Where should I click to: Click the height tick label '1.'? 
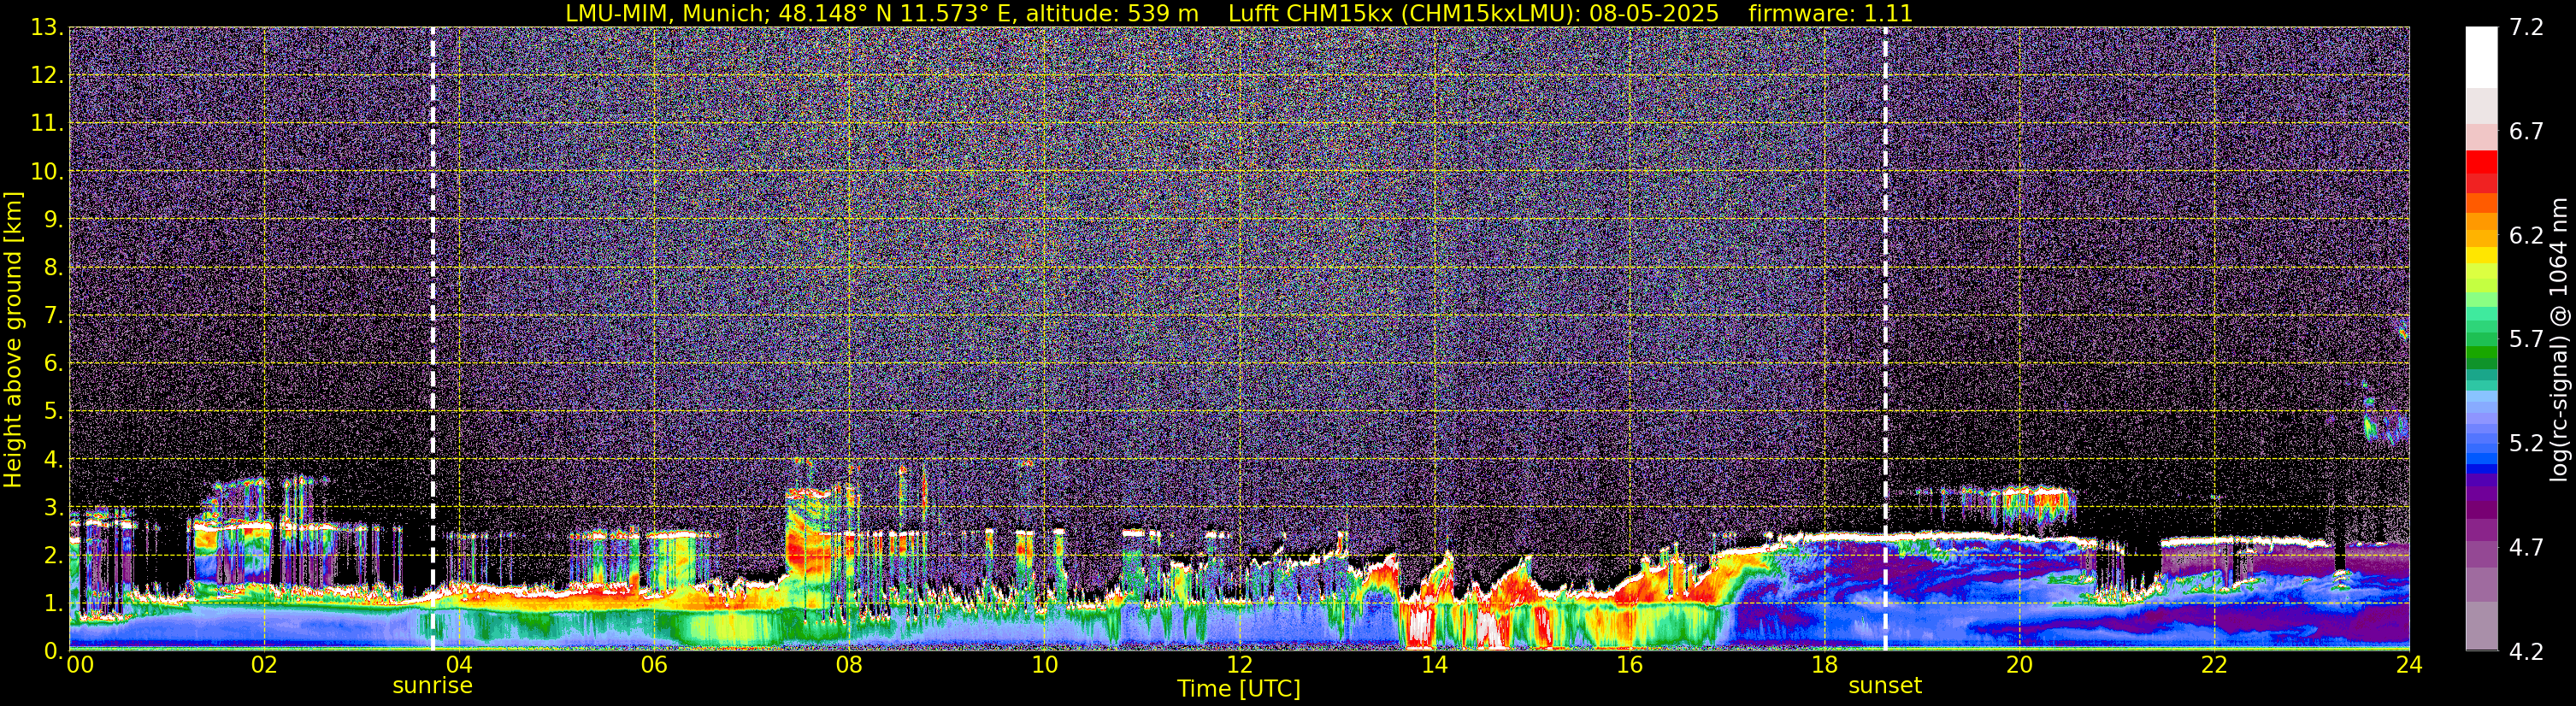(54, 603)
